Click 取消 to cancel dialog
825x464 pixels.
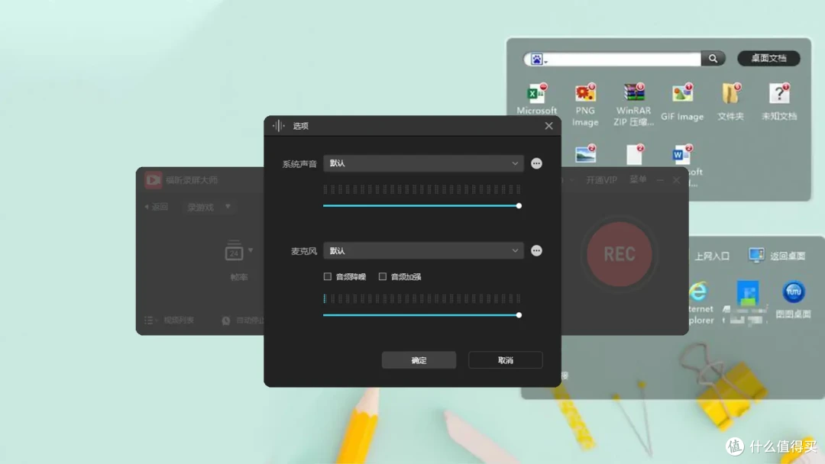click(x=505, y=360)
